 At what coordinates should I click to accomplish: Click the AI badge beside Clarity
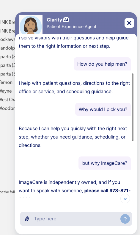pyautogui.click(x=66, y=20)
